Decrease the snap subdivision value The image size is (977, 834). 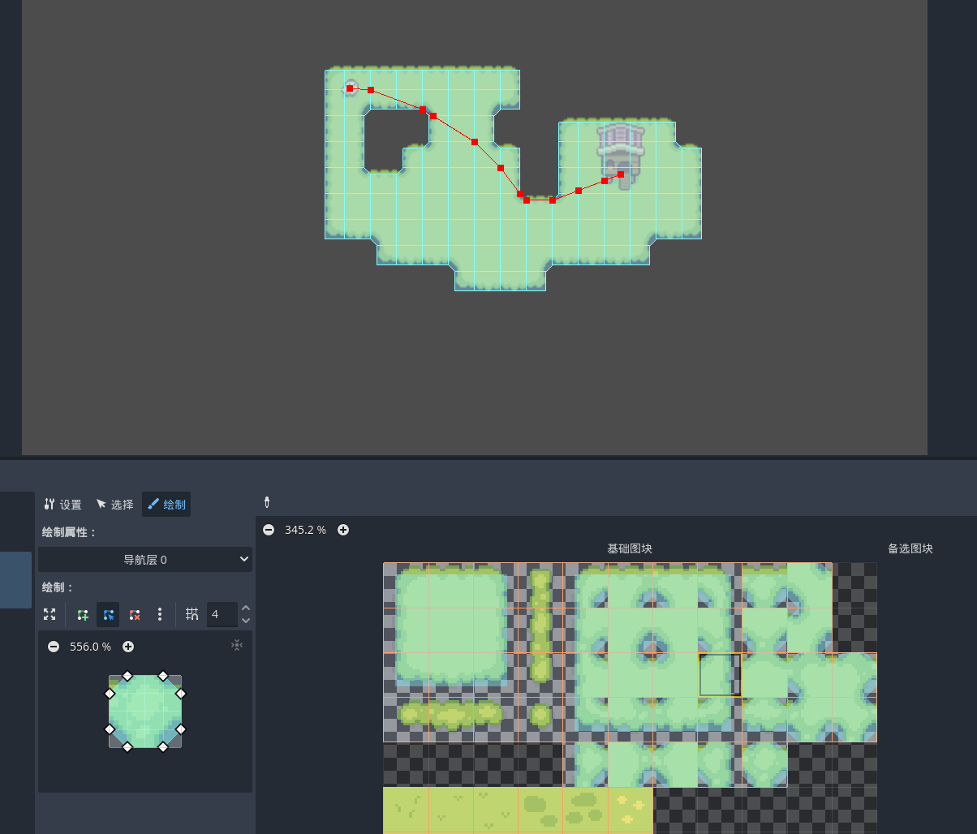[x=246, y=621]
